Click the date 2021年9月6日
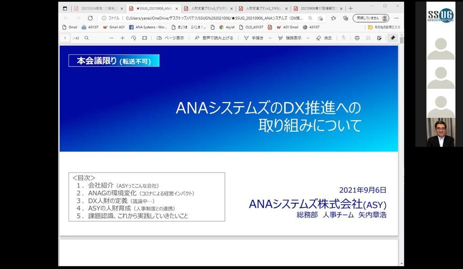 [x=362, y=190]
